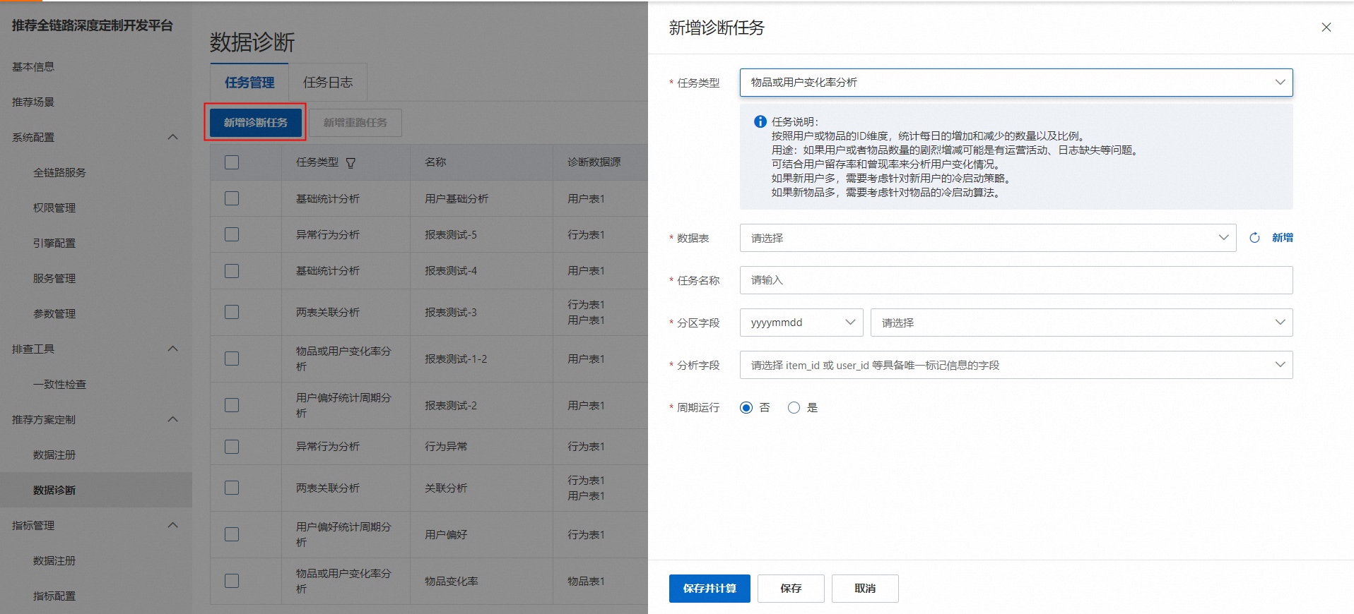This screenshot has width=1354, height=614.
Task: Click the 物品变化率 name cell
Action: tap(452, 582)
